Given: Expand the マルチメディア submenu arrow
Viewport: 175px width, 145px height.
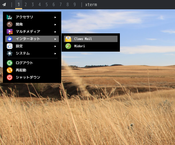Looking at the screenshot, I should pyautogui.click(x=55, y=32).
